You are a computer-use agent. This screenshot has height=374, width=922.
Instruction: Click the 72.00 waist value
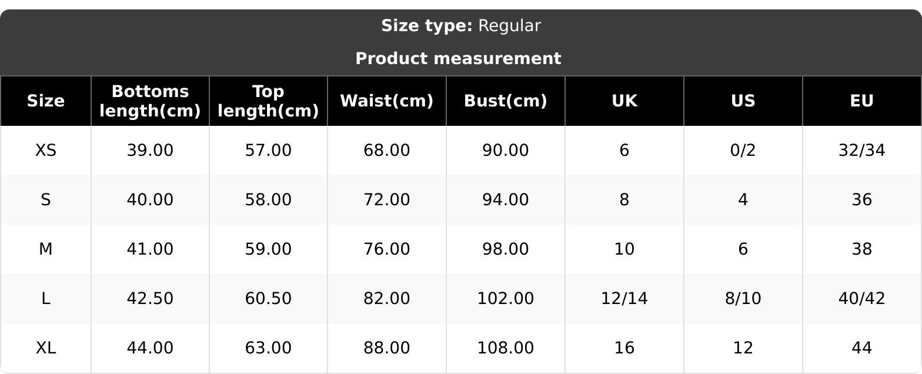click(387, 200)
